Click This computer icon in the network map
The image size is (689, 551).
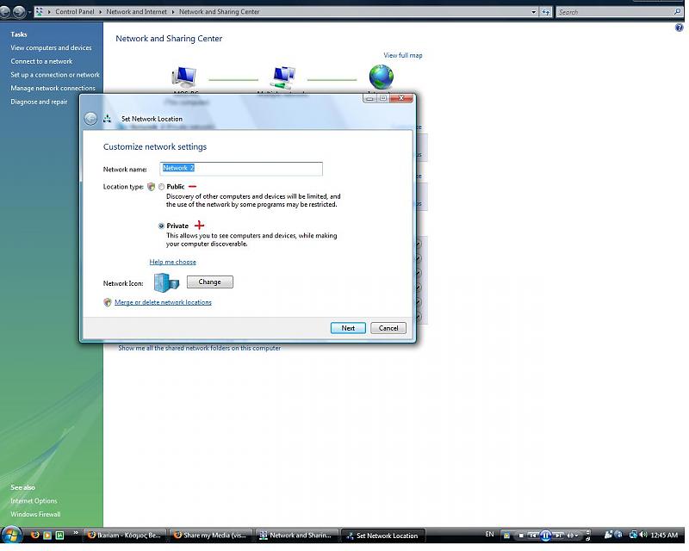[184, 77]
